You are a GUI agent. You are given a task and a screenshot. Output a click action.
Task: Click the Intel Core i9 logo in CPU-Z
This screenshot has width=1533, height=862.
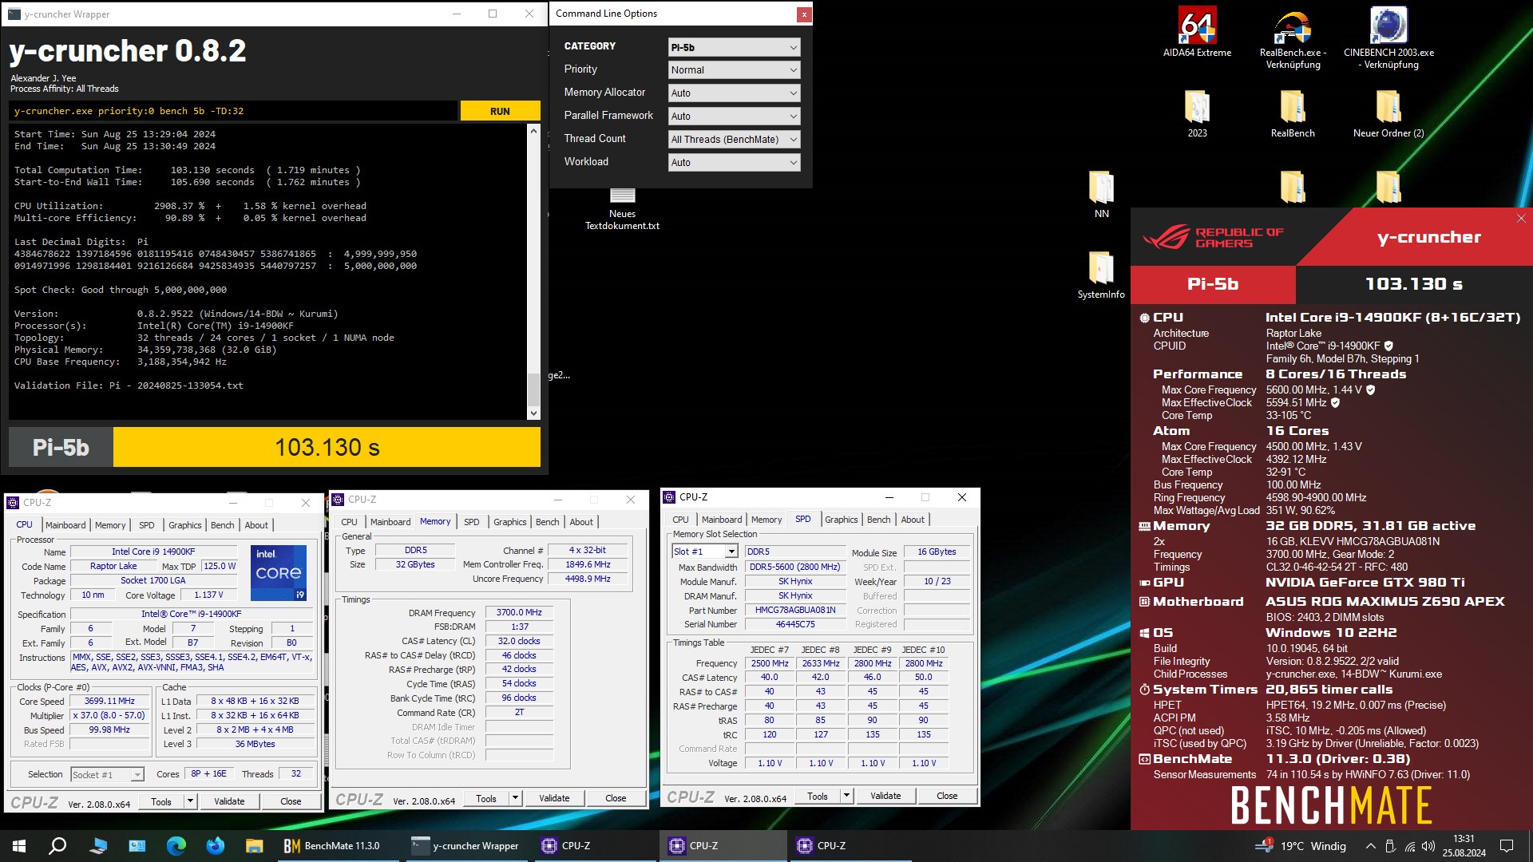pos(278,572)
